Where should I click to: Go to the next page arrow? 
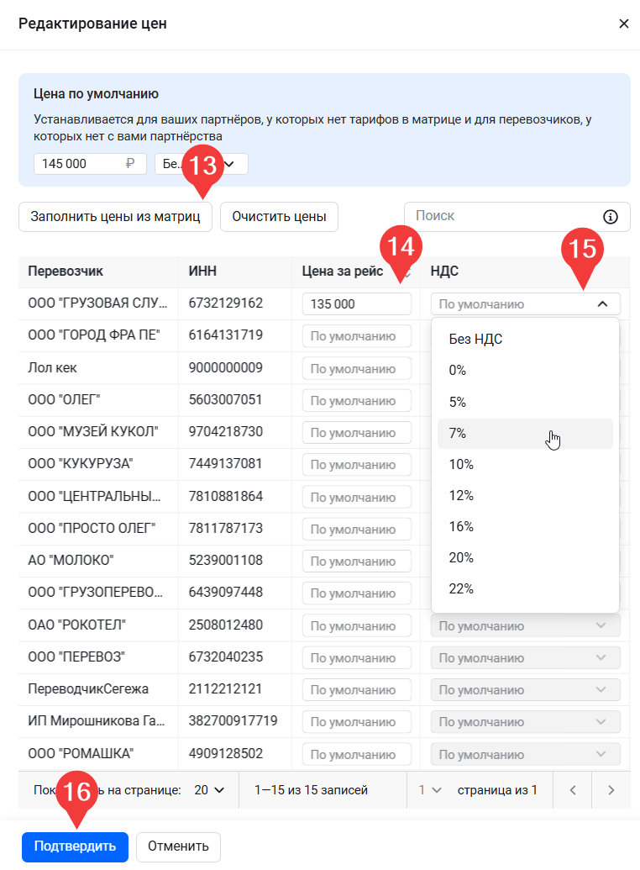coord(611,790)
